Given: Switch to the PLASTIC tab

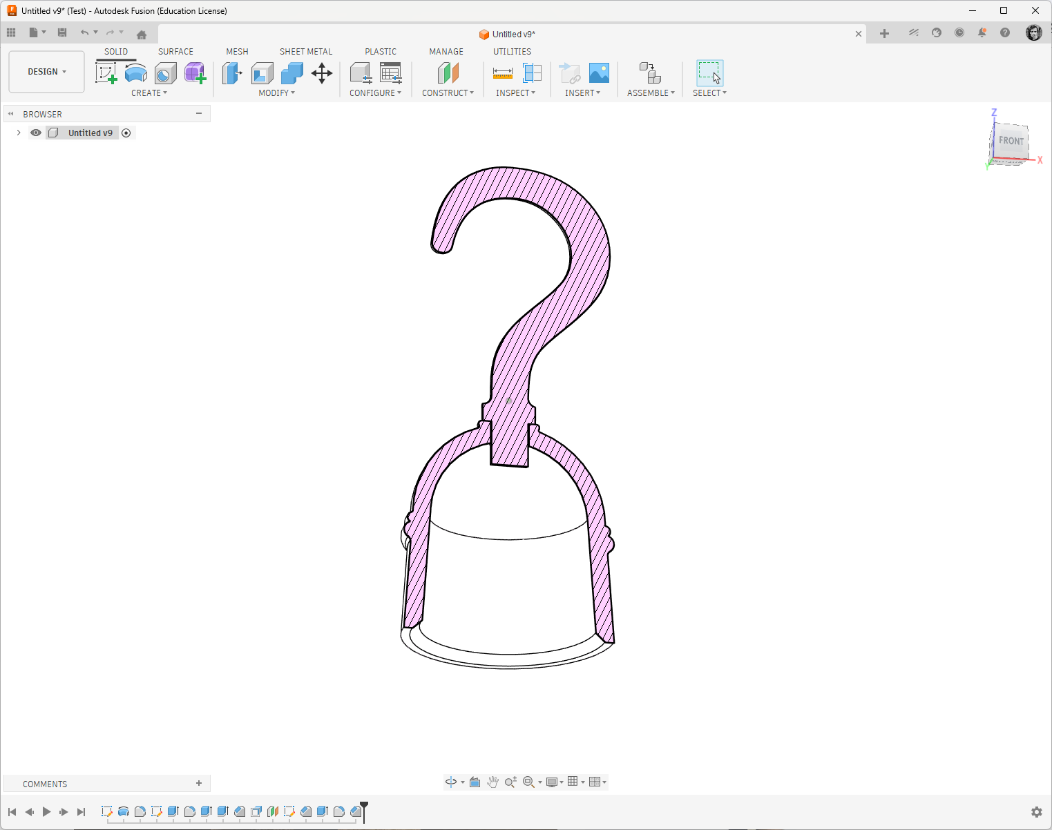Looking at the screenshot, I should pyautogui.click(x=381, y=52).
